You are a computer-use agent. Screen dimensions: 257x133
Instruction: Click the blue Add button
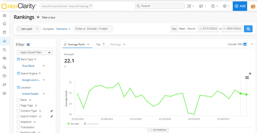point(240,6)
